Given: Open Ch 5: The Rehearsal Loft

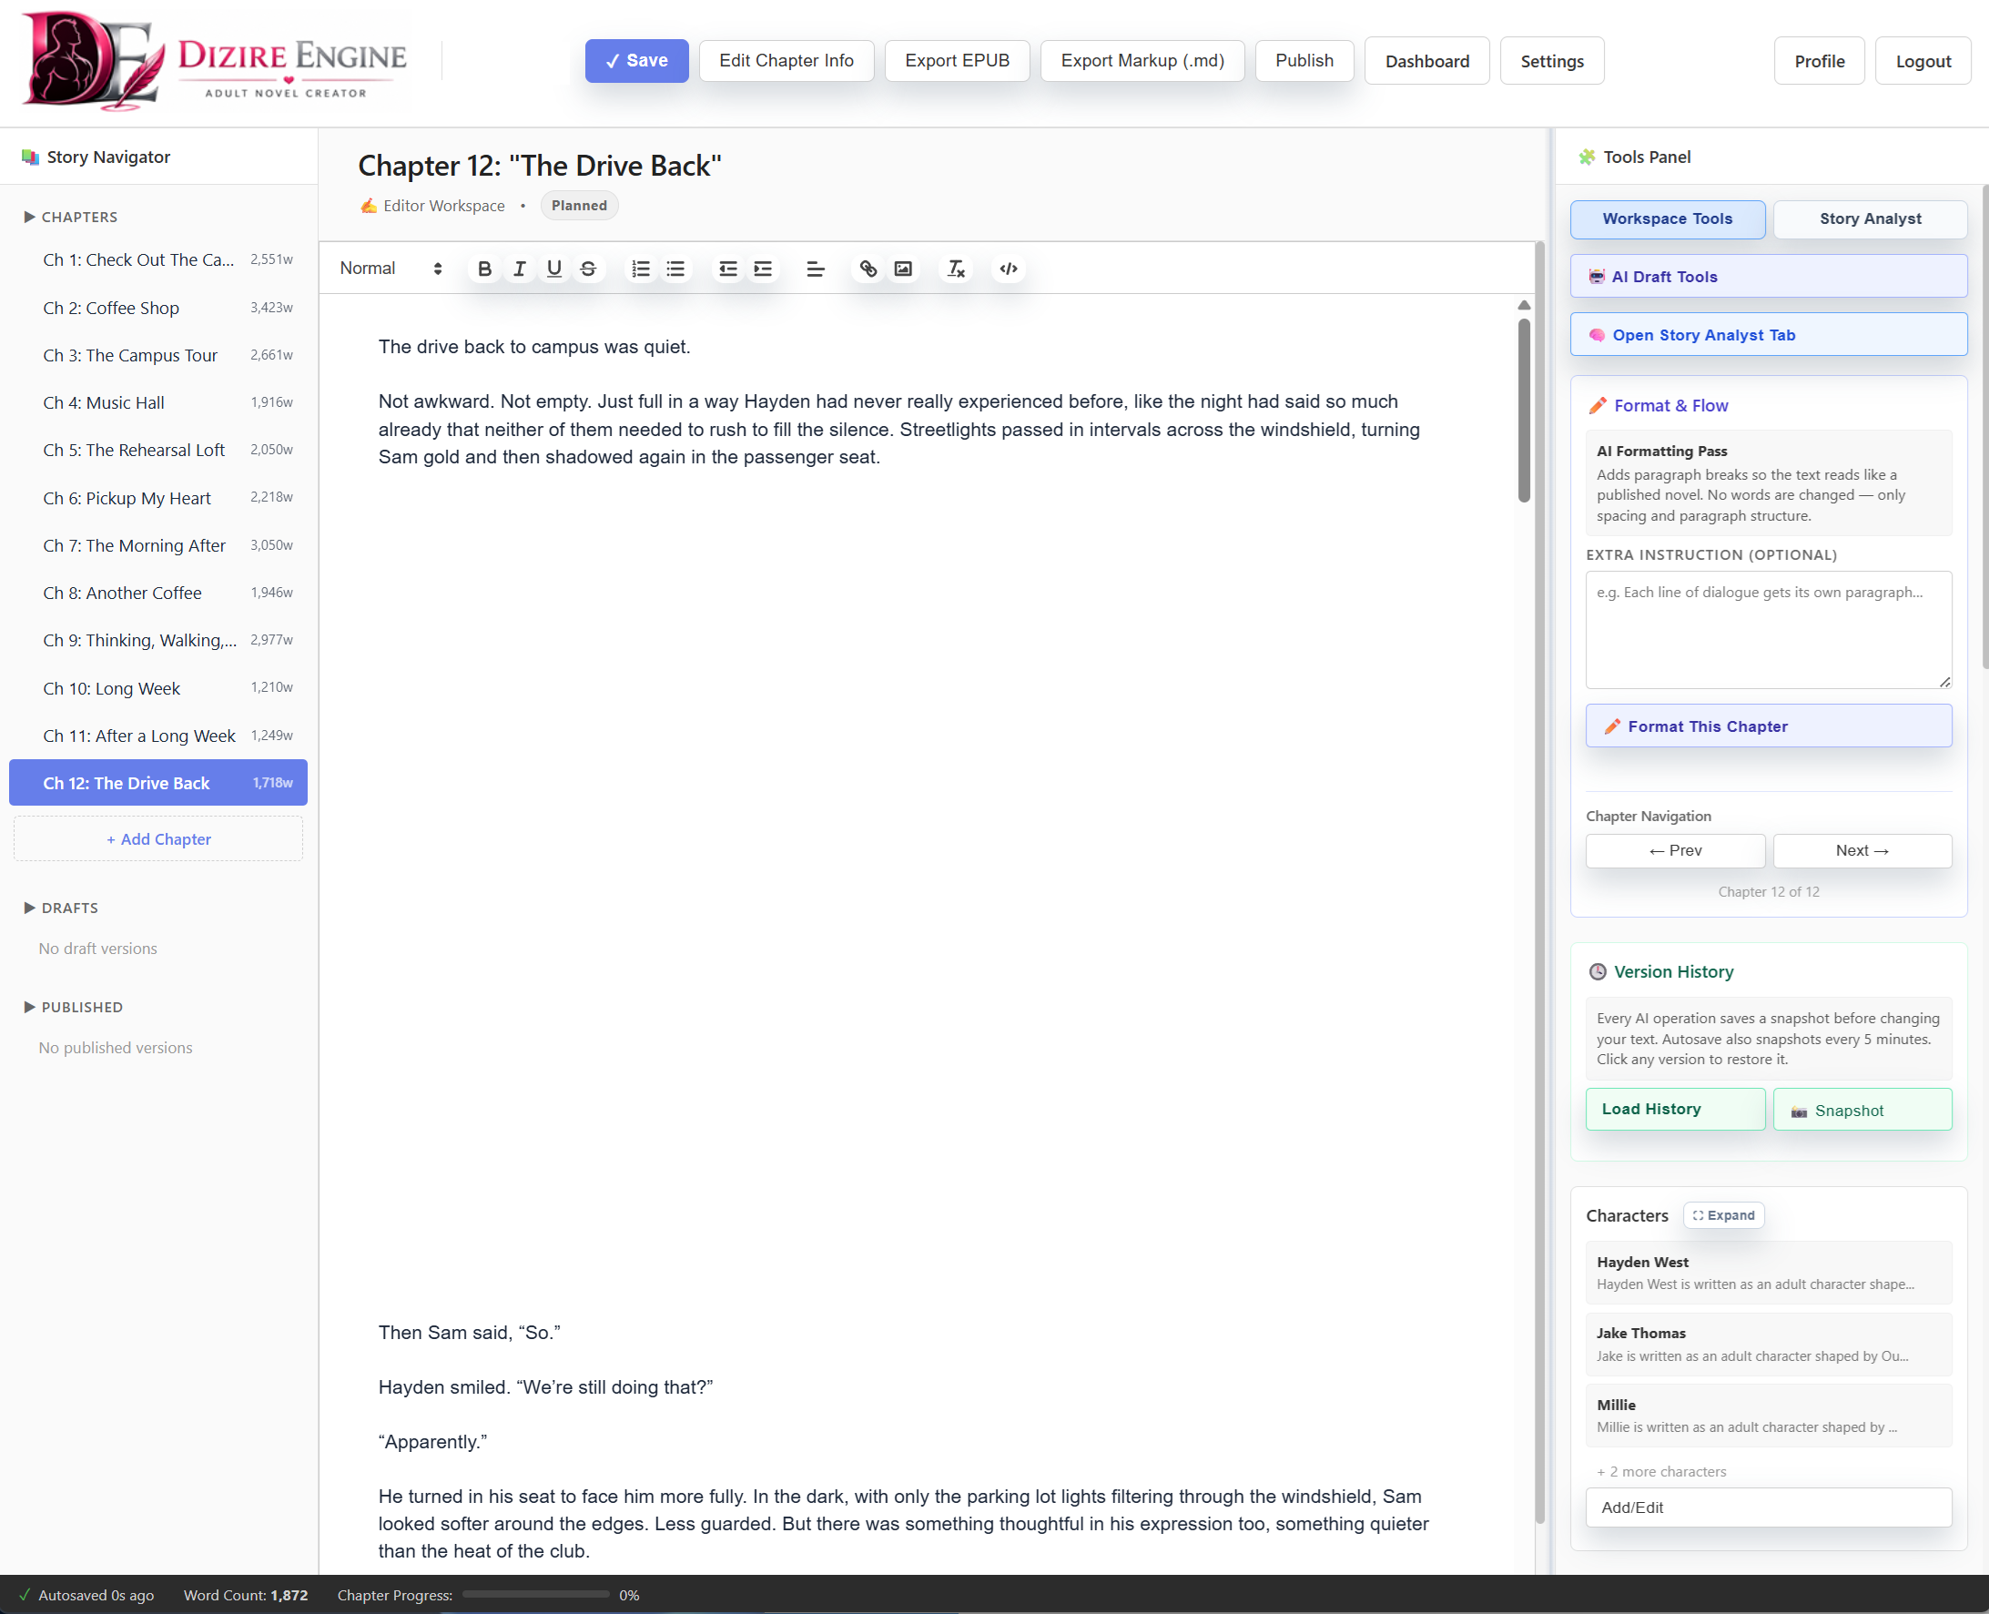Looking at the screenshot, I should [158, 450].
